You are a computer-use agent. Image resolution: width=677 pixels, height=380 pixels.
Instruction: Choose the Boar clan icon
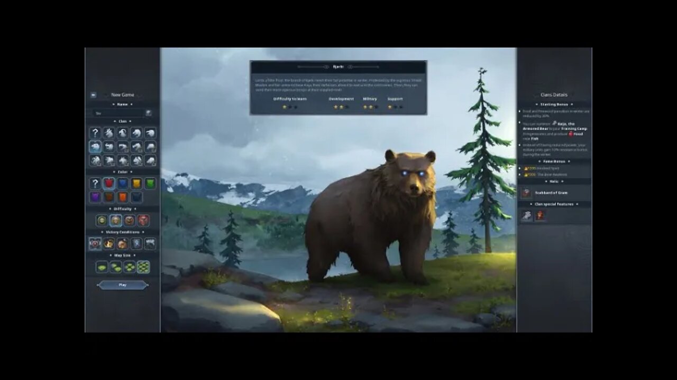pos(109,147)
